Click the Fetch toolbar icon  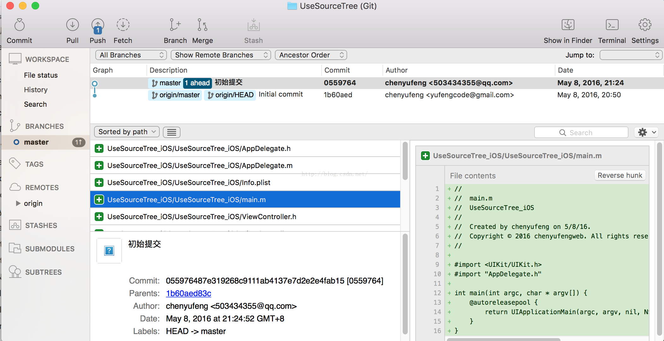(123, 25)
